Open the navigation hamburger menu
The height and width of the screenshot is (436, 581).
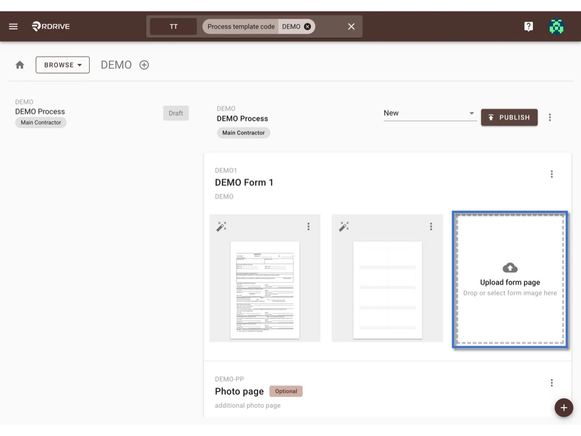(13, 26)
